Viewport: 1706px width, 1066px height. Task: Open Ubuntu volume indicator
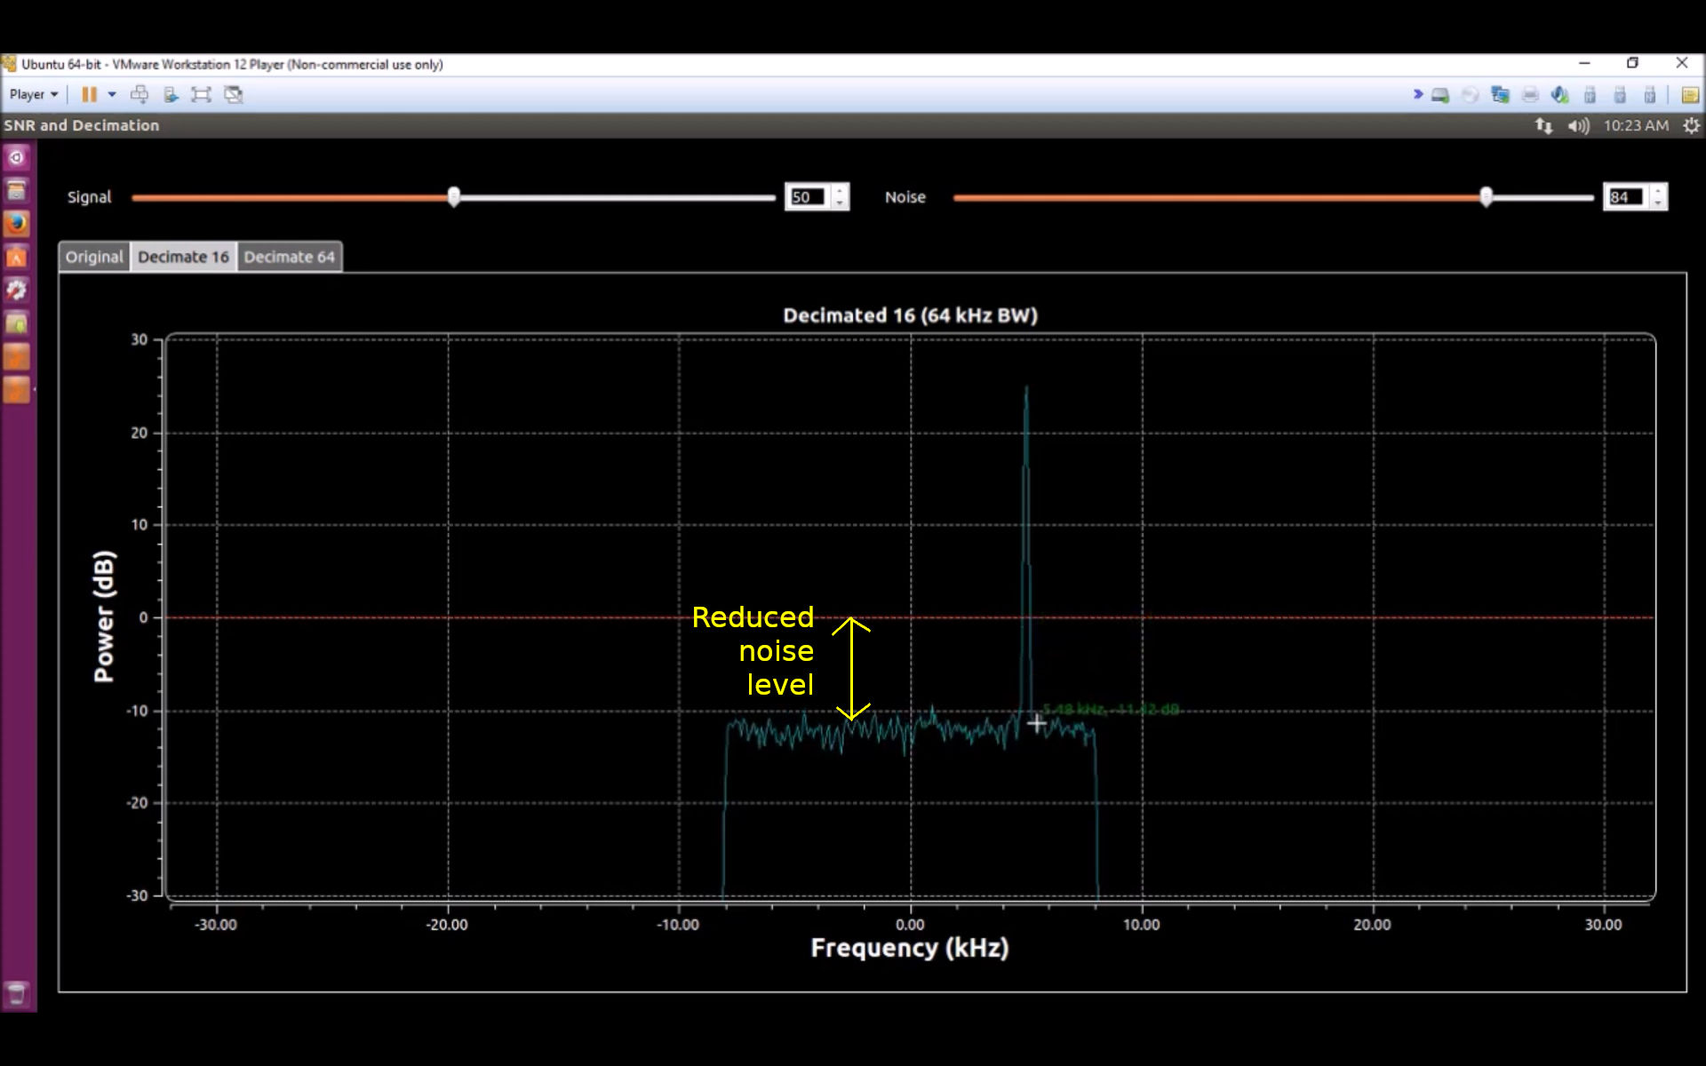(1578, 126)
